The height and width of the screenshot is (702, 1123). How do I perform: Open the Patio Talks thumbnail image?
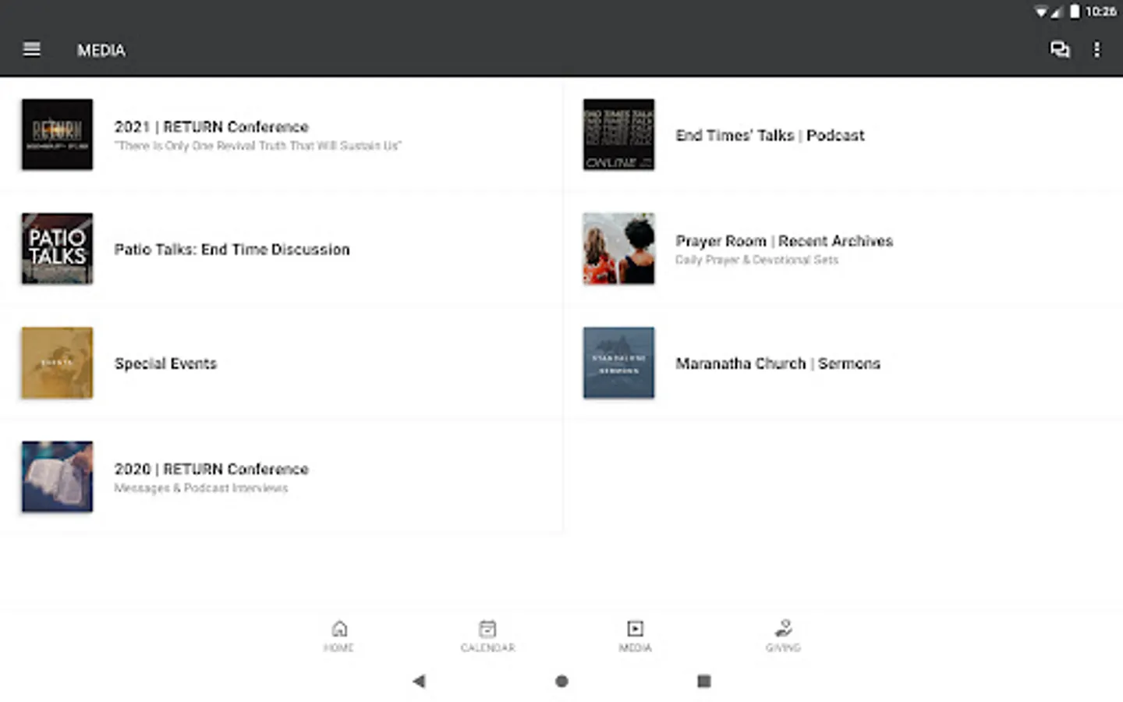57,249
